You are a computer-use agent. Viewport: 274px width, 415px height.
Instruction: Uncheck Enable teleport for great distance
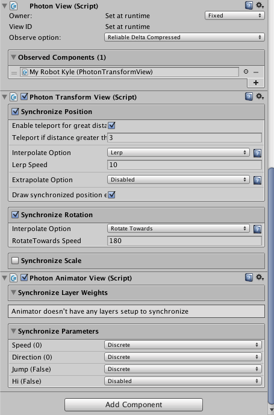(x=112, y=125)
